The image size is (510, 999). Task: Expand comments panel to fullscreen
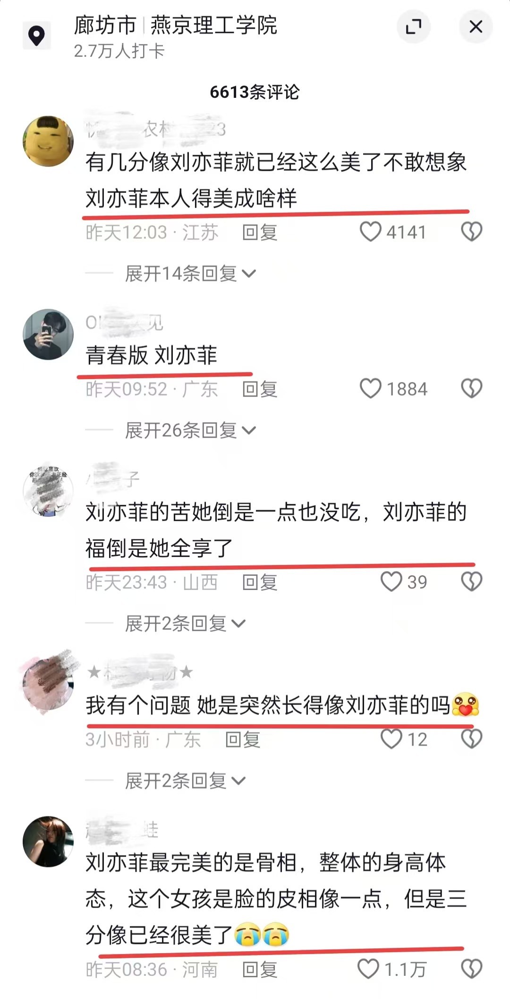click(414, 26)
